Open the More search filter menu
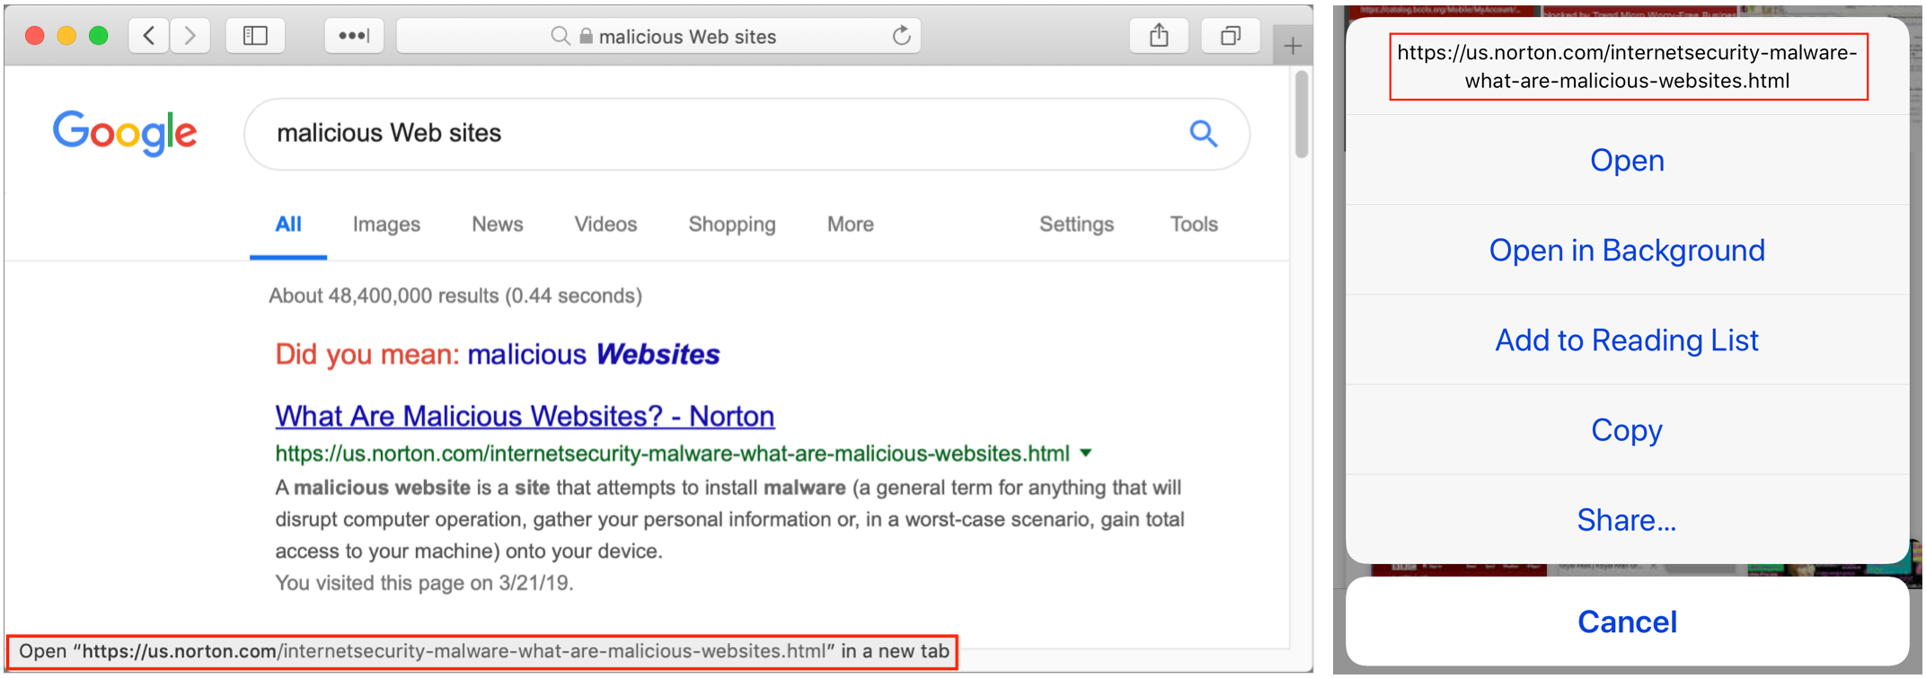 coord(850,225)
